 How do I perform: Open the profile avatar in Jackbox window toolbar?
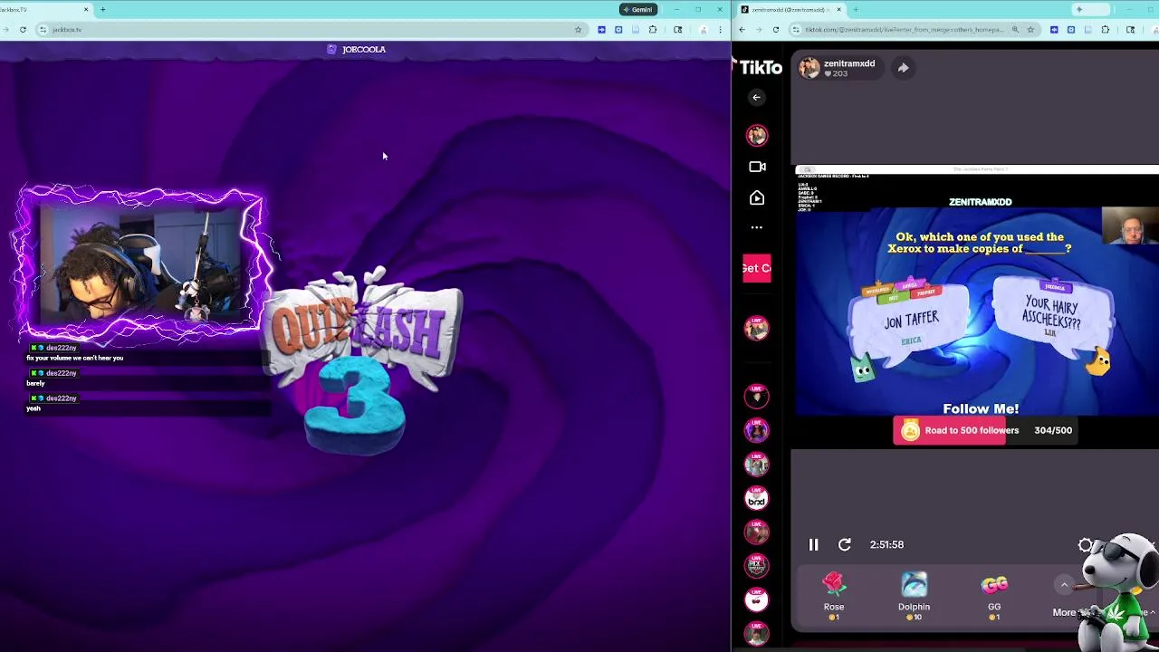click(x=703, y=30)
